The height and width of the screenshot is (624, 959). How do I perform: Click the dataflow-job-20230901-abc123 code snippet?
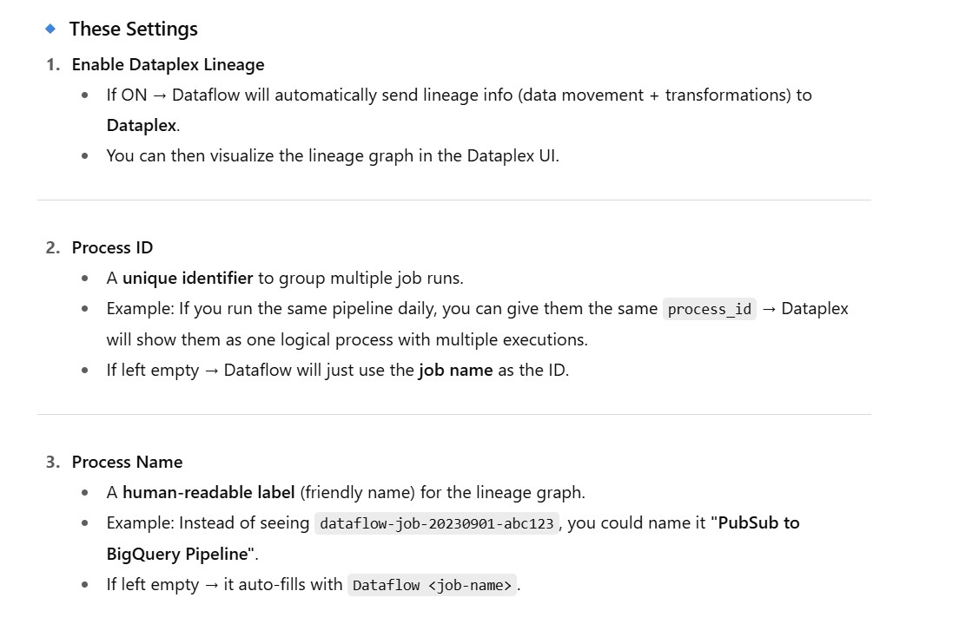click(437, 523)
